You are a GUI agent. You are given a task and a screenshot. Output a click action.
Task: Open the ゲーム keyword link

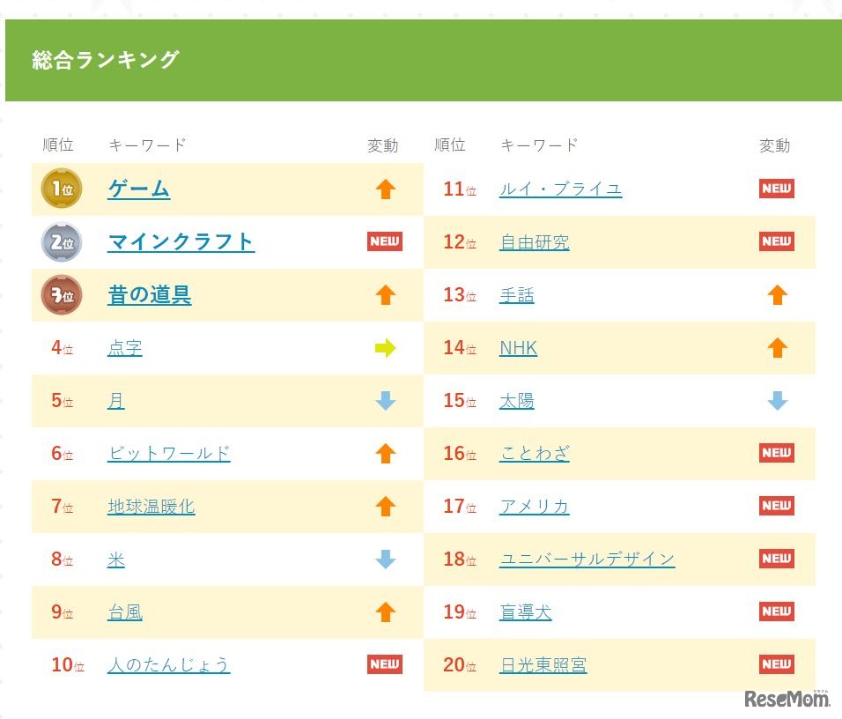(x=137, y=189)
